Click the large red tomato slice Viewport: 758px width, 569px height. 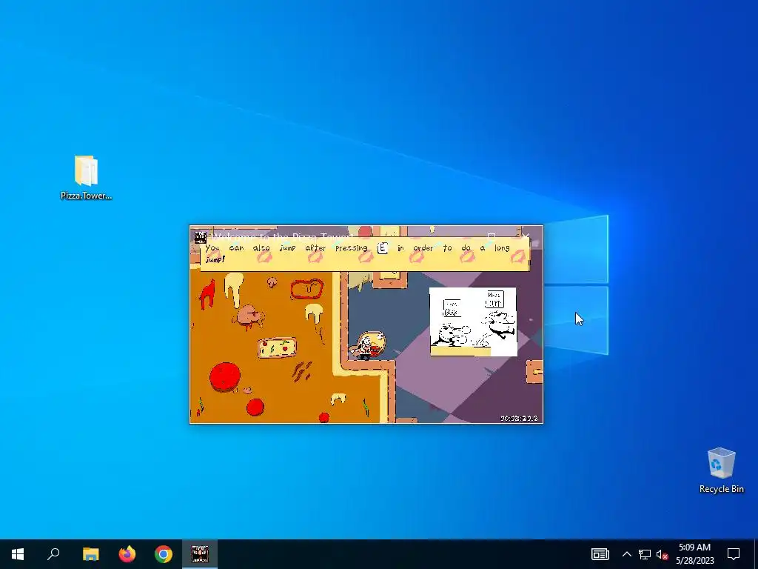pos(225,376)
